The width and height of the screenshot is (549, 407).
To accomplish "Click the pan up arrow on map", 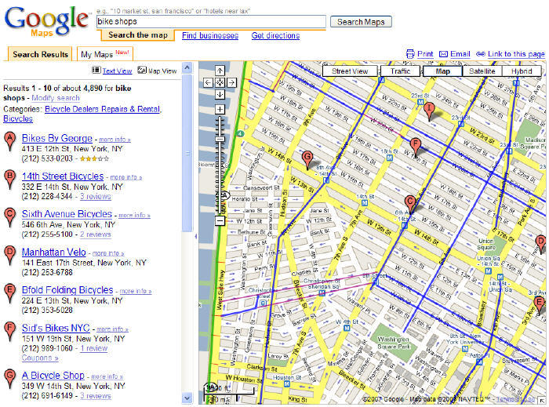I will click(x=220, y=71).
